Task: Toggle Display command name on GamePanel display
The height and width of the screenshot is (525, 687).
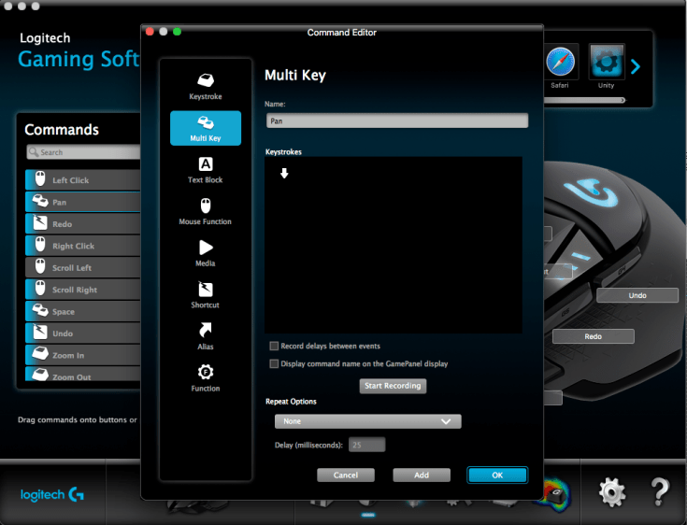Action: pos(274,363)
